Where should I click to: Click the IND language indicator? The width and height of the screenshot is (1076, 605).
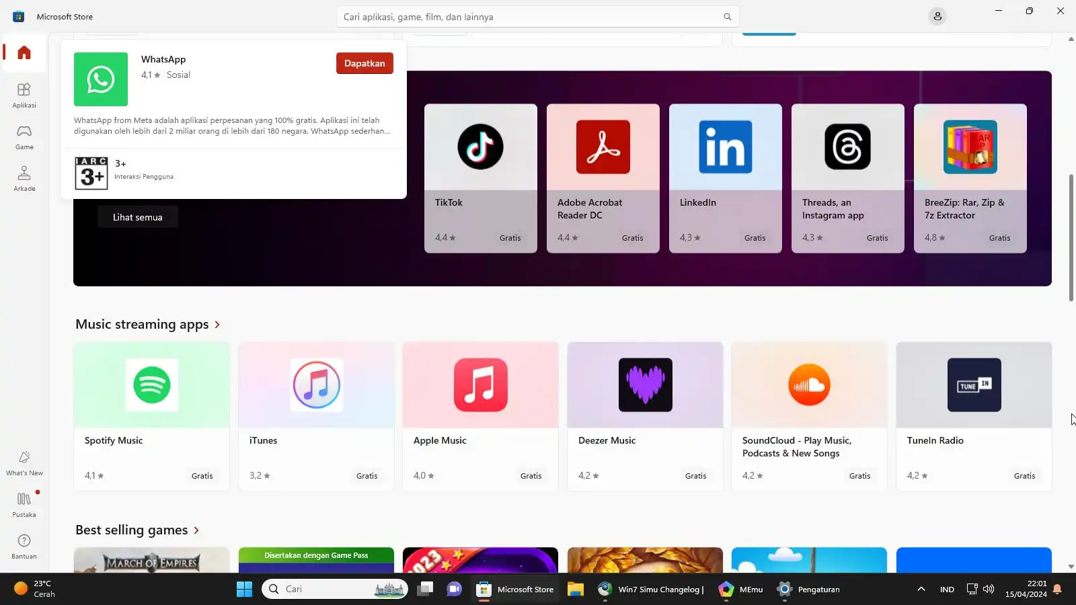tap(947, 590)
